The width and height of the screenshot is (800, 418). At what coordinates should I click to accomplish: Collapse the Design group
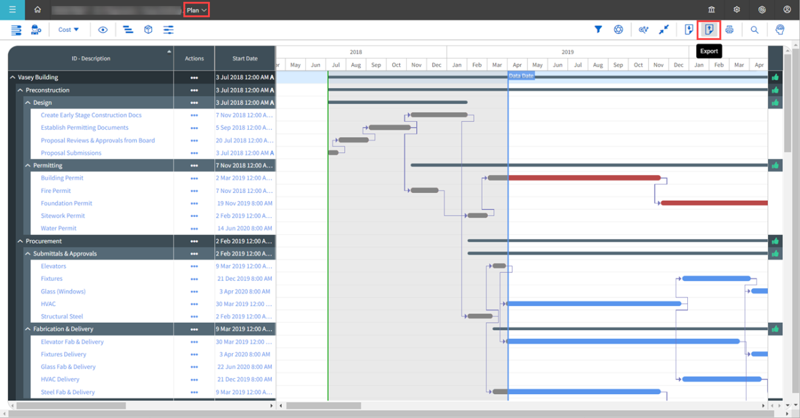click(27, 103)
